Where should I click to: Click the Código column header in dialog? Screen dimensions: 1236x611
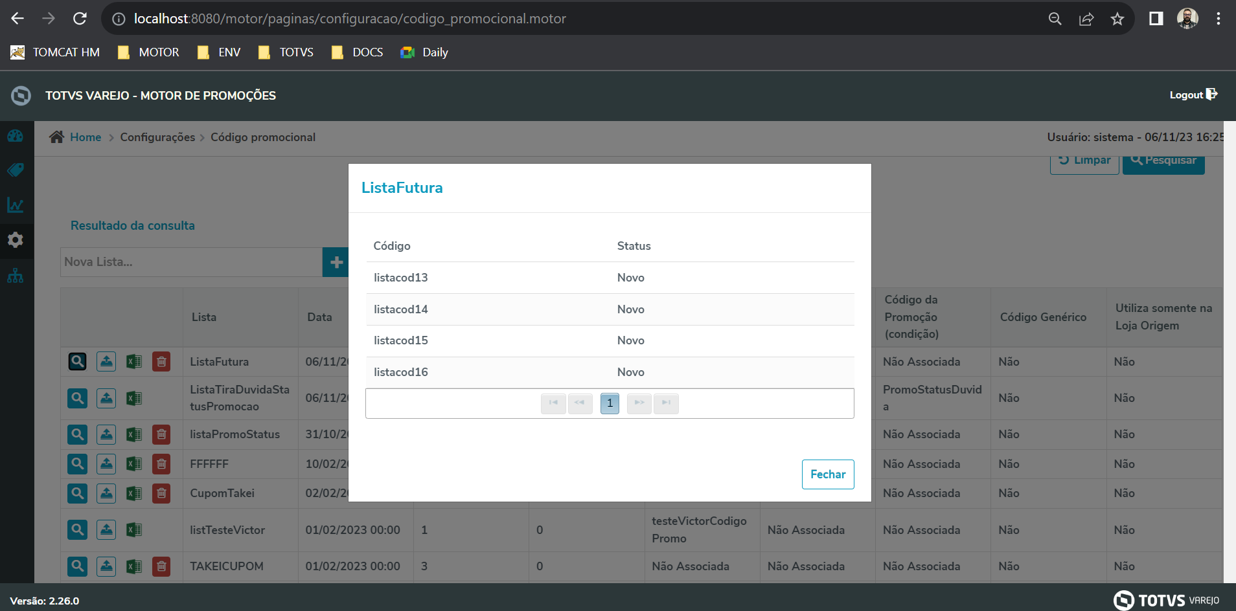(x=392, y=246)
